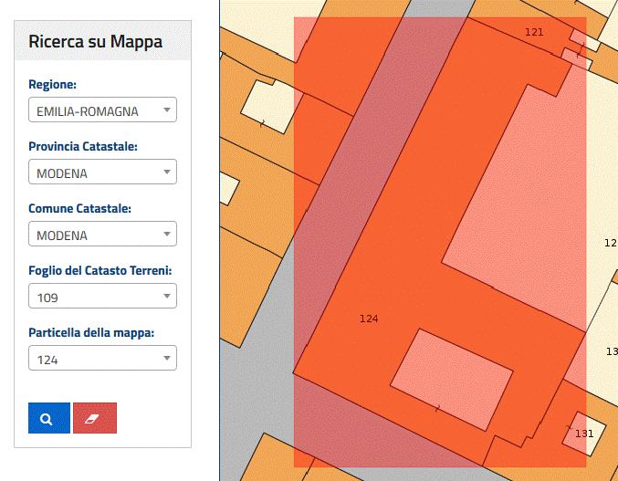
Task: Click parcel label 131 on map
Action: click(584, 434)
